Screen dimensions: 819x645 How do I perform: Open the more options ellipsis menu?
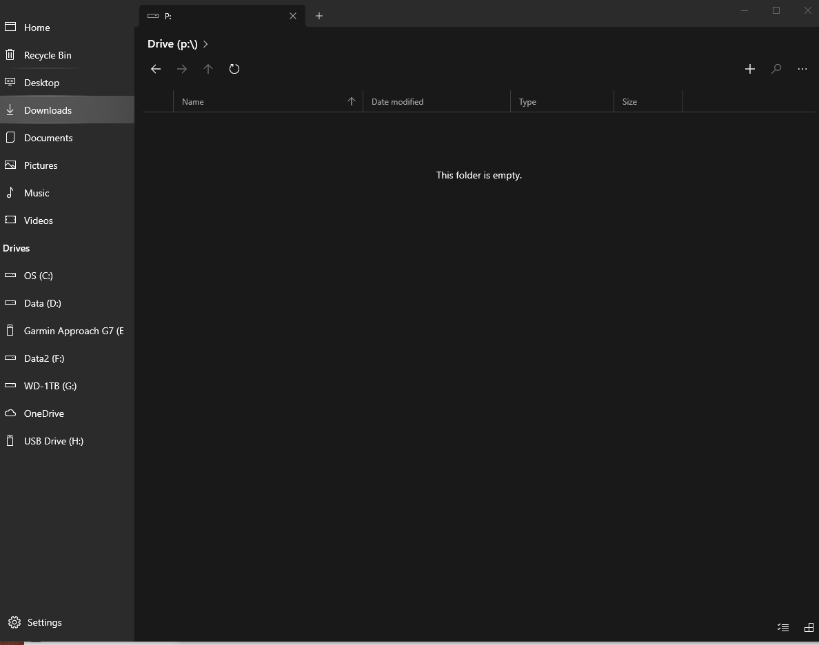[802, 69]
